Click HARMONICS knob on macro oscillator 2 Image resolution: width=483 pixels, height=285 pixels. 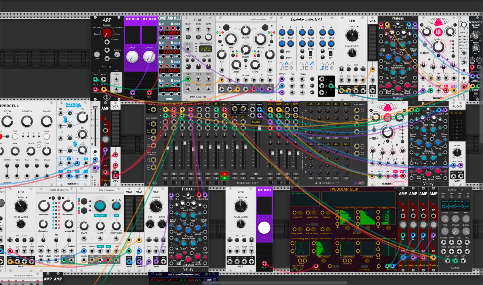click(68, 206)
